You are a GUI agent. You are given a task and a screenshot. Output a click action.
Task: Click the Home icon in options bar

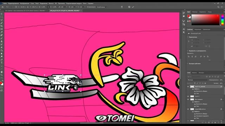pyautogui.click(x=2, y=7)
